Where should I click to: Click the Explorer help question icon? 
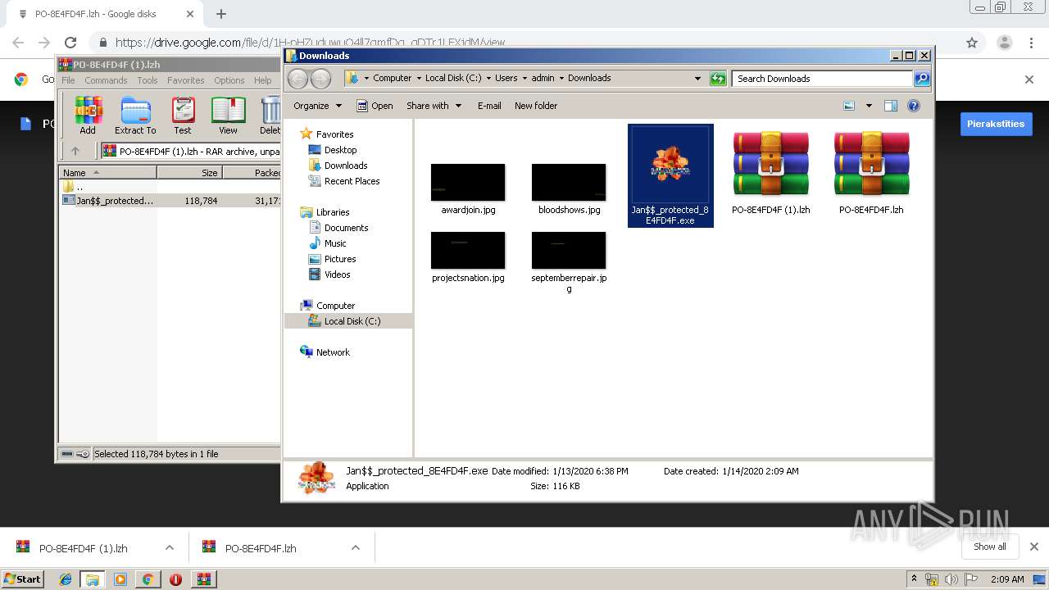click(x=914, y=106)
